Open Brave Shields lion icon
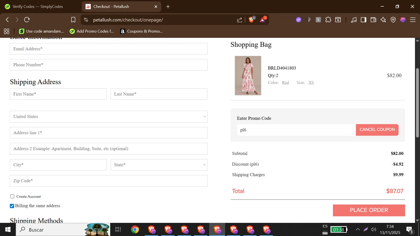This screenshot has width=420, height=236. 251,20
